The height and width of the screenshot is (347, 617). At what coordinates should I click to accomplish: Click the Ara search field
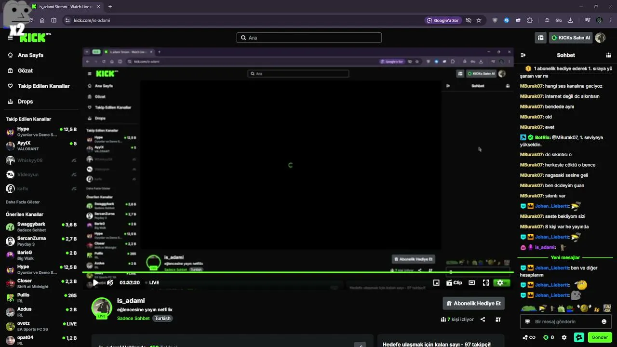point(309,38)
